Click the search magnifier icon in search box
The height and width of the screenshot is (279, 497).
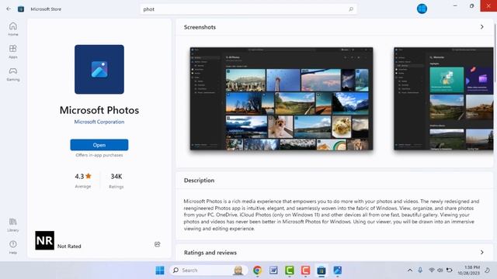[351, 9]
